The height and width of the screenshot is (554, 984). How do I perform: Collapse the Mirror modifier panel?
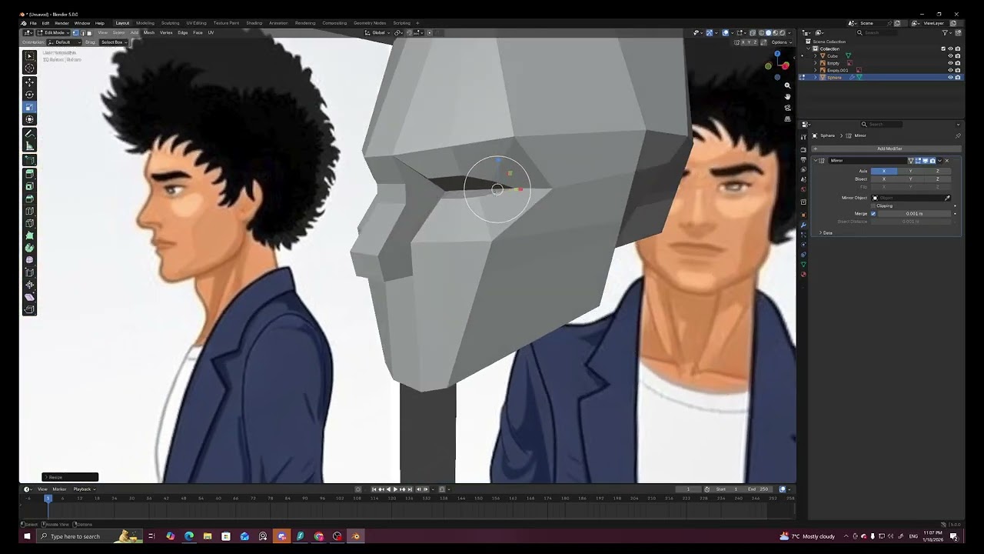816,161
